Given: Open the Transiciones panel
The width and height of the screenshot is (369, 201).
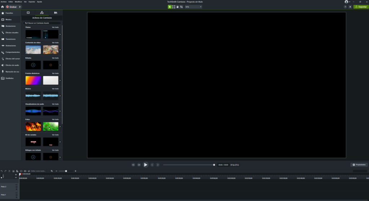Looking at the screenshot, I should pos(10,39).
